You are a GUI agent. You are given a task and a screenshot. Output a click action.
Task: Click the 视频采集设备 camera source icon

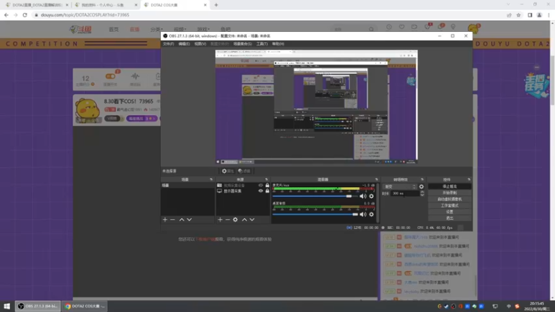click(219, 185)
